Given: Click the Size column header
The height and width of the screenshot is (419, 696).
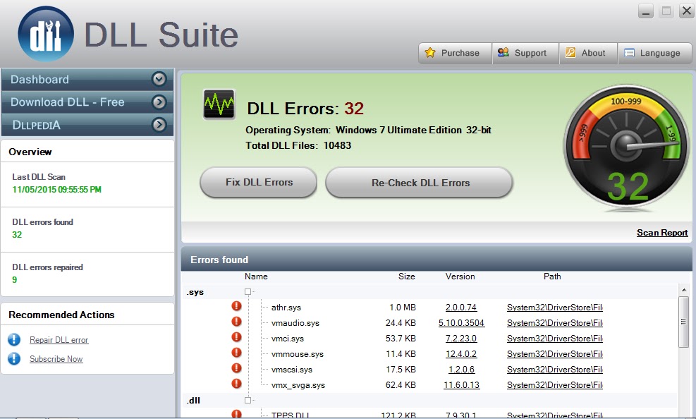Looking at the screenshot, I should (x=407, y=276).
